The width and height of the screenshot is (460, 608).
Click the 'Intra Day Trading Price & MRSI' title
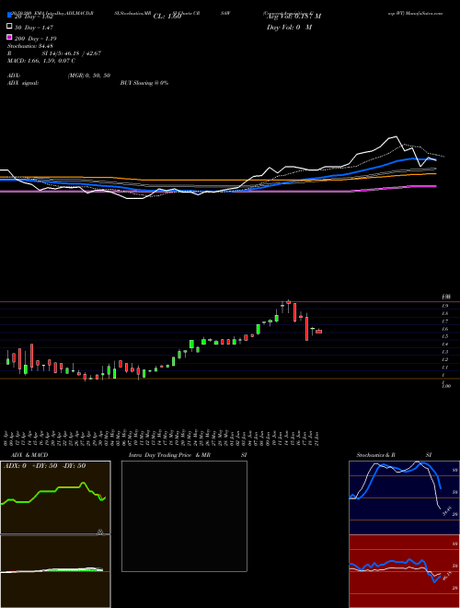[x=188, y=455]
